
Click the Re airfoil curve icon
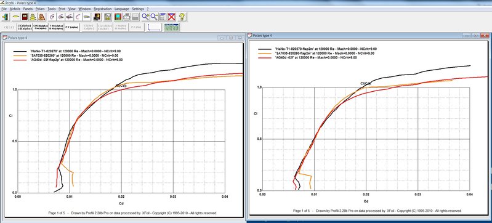click(x=61, y=17)
